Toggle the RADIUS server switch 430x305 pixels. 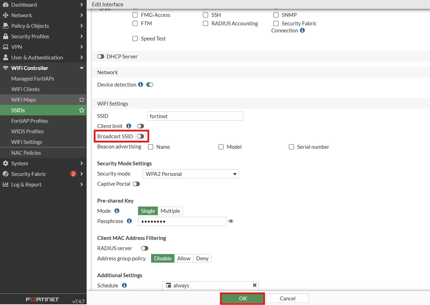coord(144,248)
